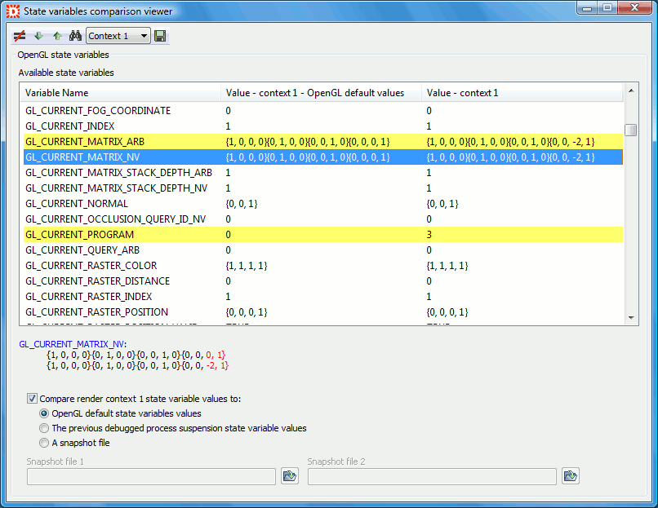Select OpenGL default state variables values option
Viewport: 658px width, 508px height.
[44, 413]
